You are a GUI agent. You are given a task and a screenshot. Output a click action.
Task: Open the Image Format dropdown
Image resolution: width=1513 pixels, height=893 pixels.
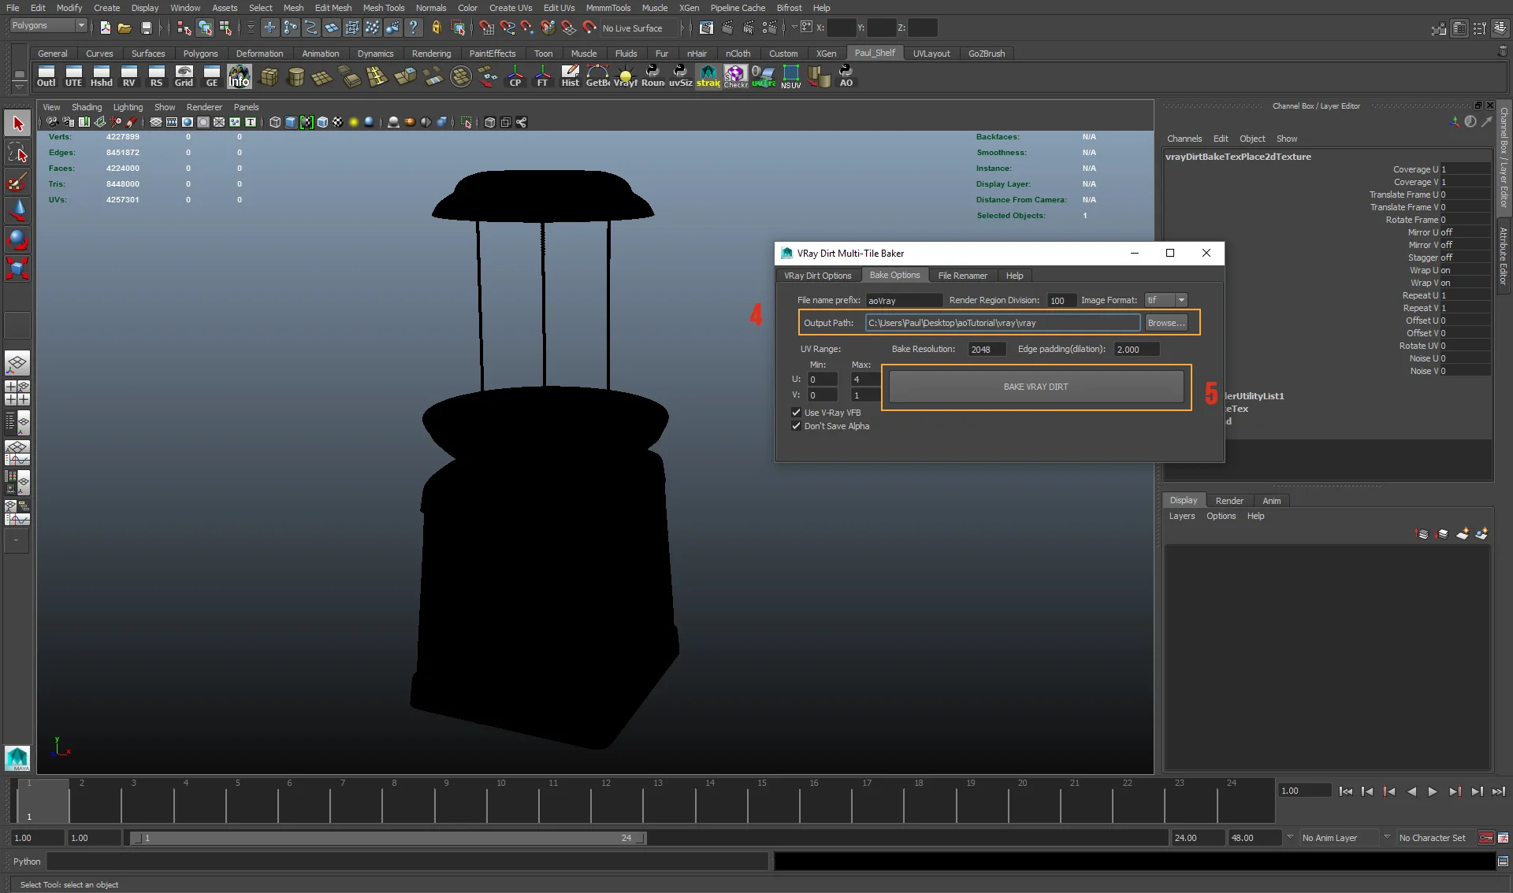click(x=1166, y=300)
